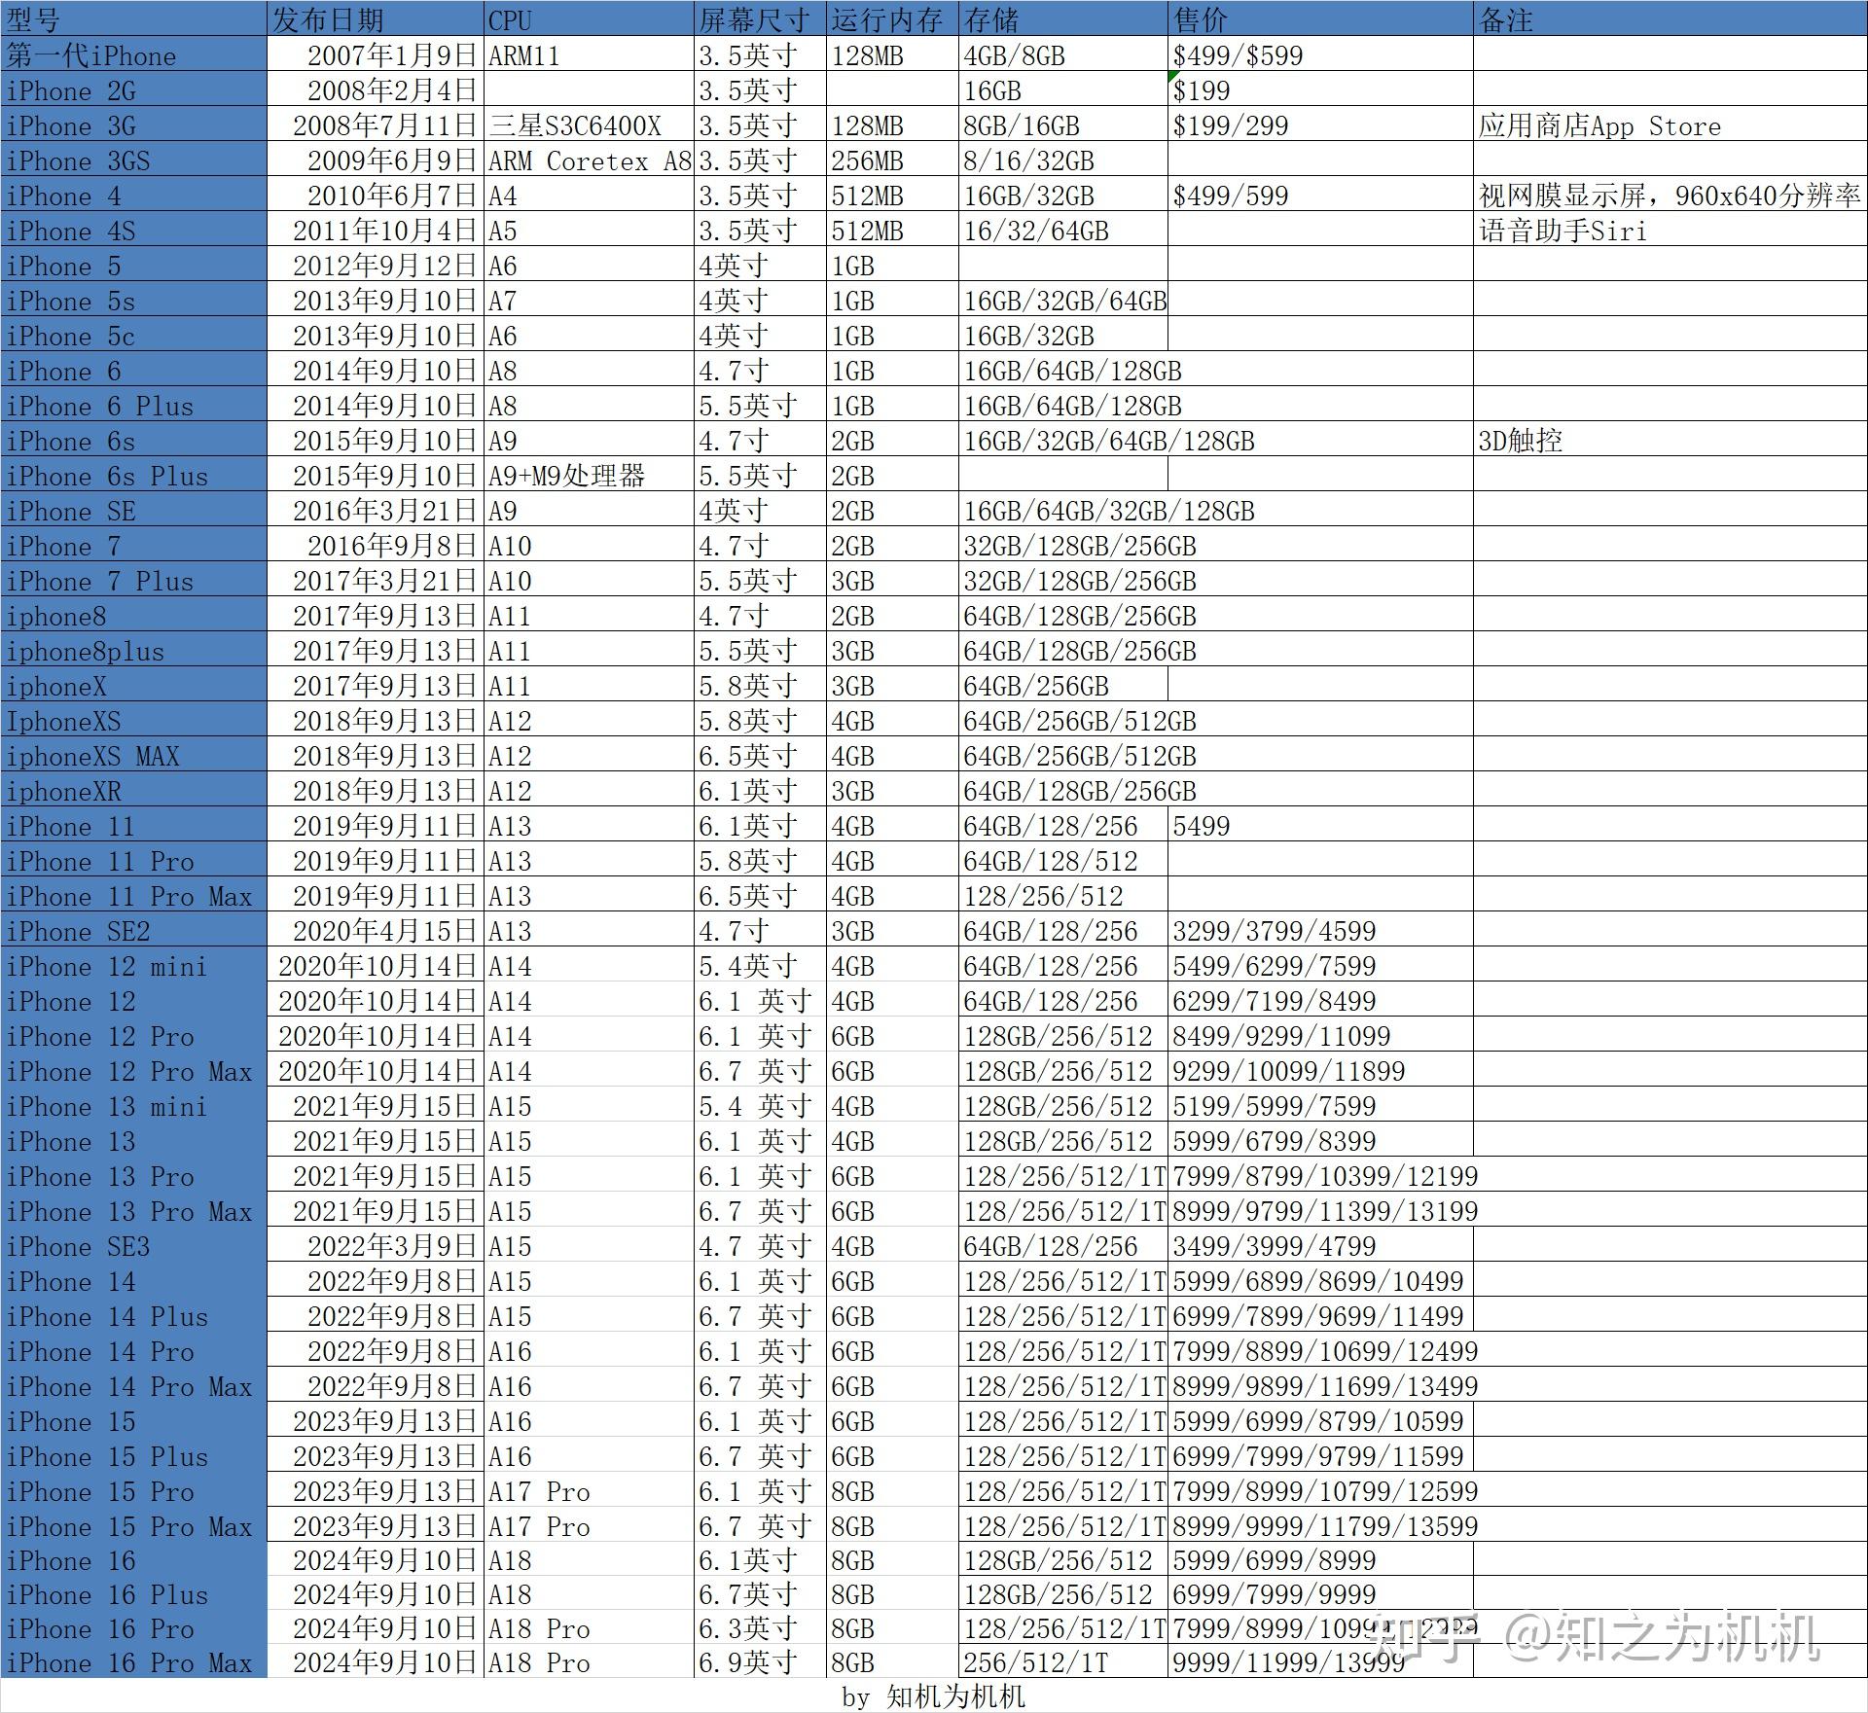The width and height of the screenshot is (1868, 1713).
Task: Select the date cell 2020年4月15日
Action: [x=376, y=931]
